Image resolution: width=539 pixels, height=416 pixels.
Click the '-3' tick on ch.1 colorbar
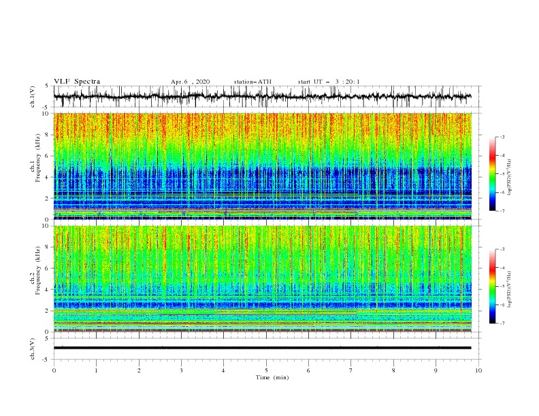[x=502, y=137]
